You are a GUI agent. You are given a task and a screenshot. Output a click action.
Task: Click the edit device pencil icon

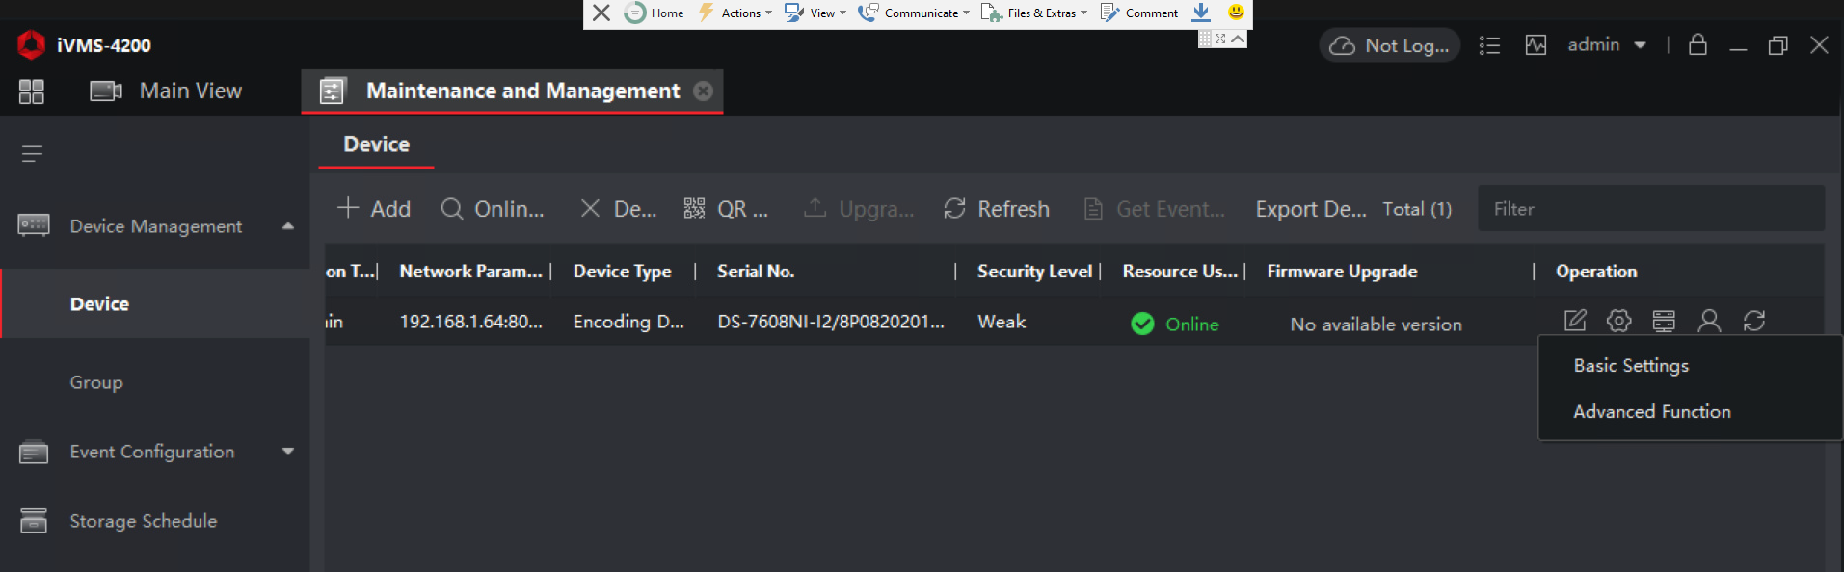(1574, 321)
